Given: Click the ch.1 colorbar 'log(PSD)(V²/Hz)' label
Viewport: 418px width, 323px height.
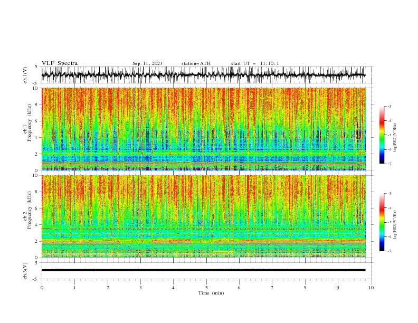Looking at the screenshot, I should (x=395, y=138).
